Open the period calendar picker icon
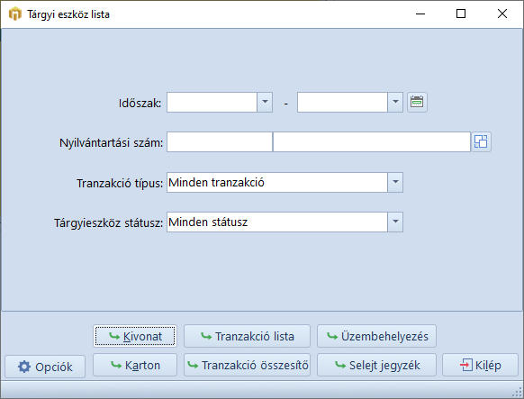The width and height of the screenshot is (524, 399). tap(417, 103)
